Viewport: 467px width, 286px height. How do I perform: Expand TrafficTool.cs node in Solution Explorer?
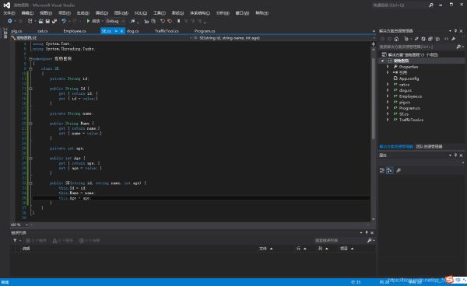click(x=388, y=120)
